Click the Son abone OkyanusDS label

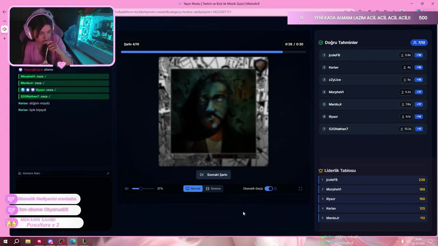click(x=43, y=210)
